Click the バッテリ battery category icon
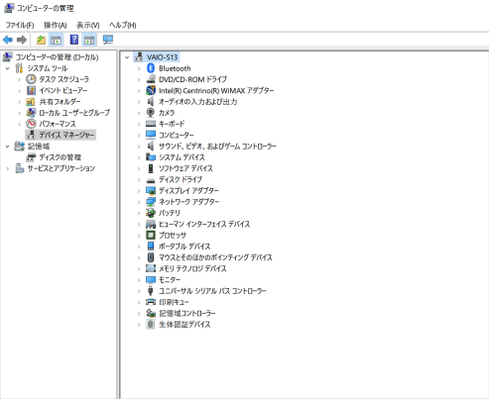489x399 pixels. [151, 213]
